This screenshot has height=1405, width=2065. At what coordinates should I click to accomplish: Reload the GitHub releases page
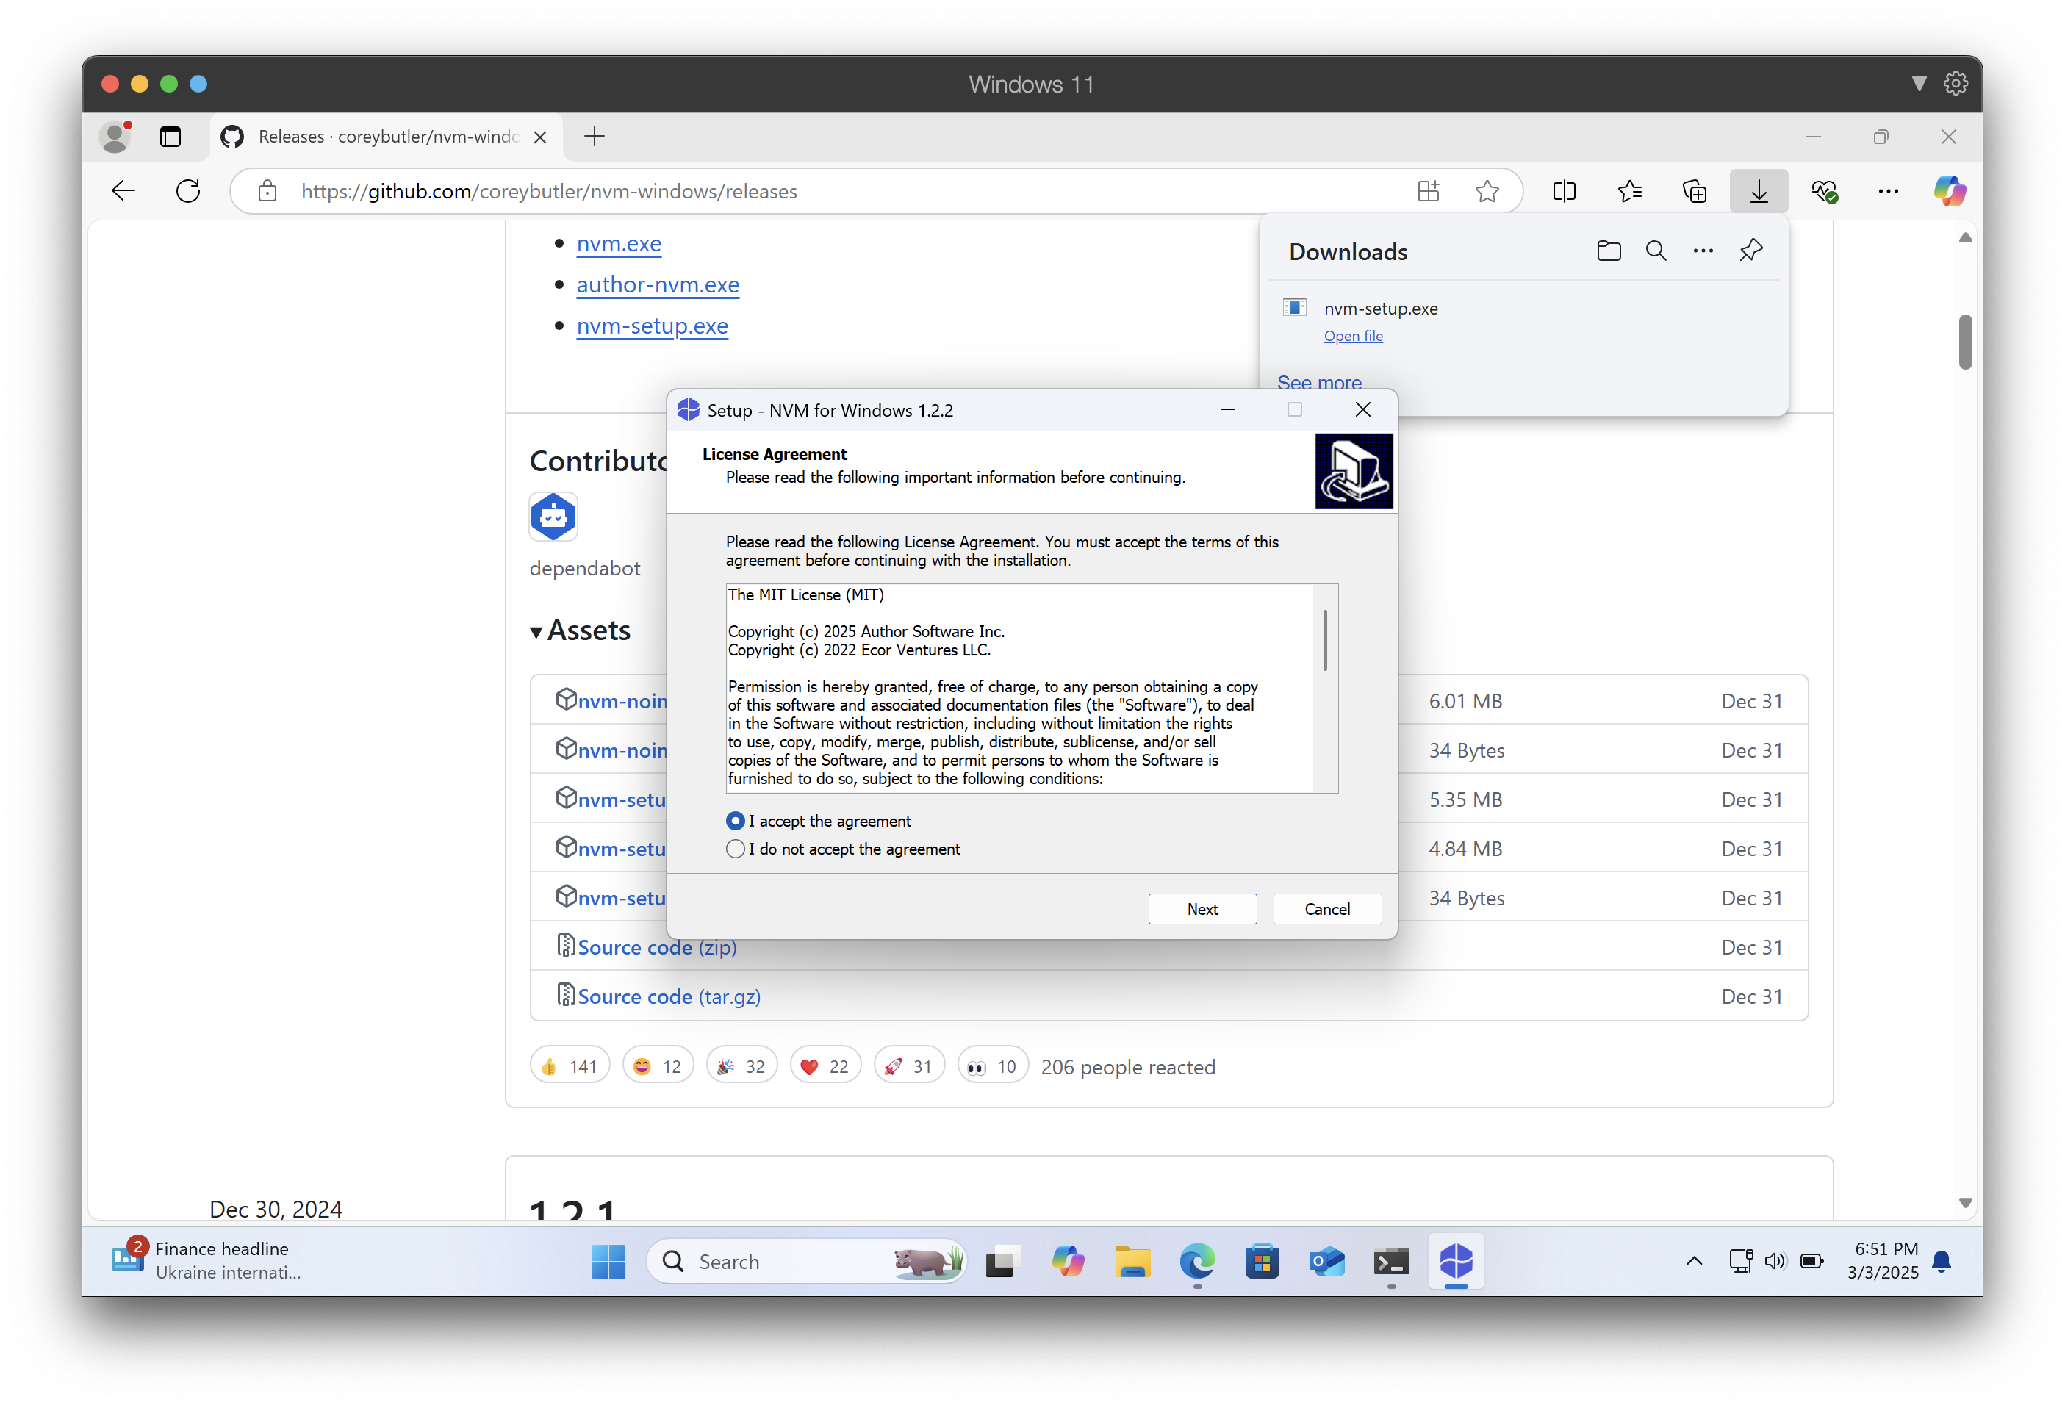tap(187, 191)
